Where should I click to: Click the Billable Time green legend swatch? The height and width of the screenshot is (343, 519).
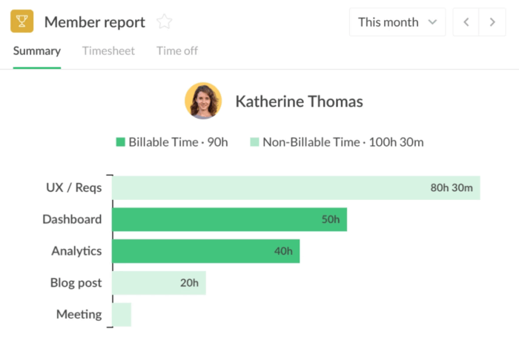pyautogui.click(x=121, y=141)
